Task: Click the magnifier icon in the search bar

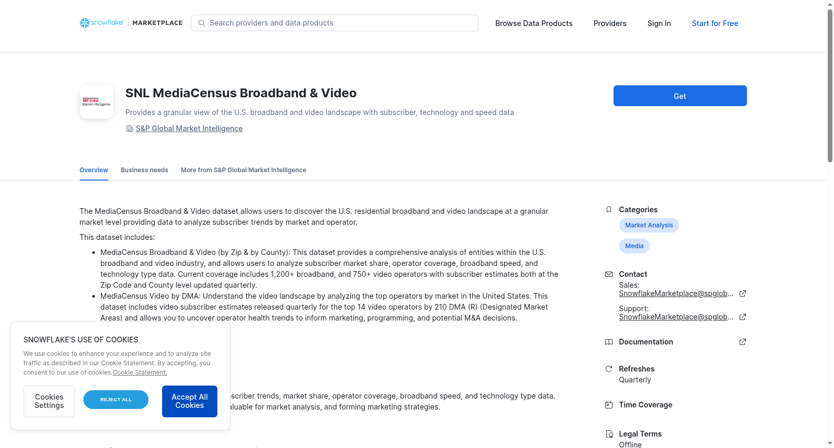Action: (x=202, y=23)
